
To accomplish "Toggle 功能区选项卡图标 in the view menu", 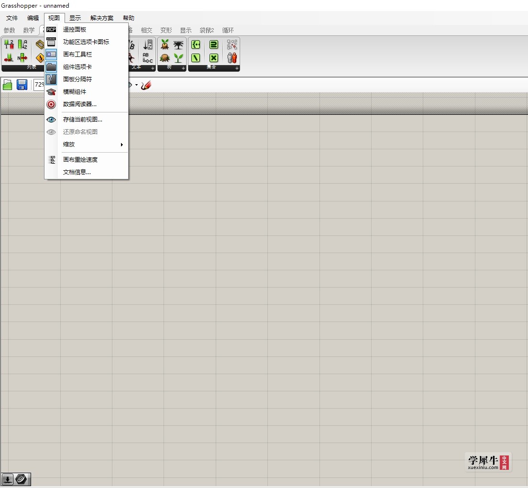I will coord(87,42).
